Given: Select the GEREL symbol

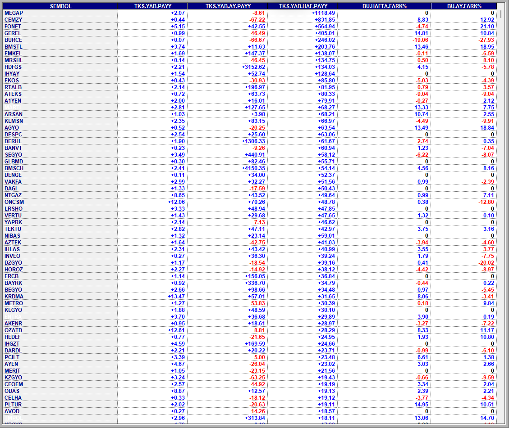Looking at the screenshot, I should (13, 33).
